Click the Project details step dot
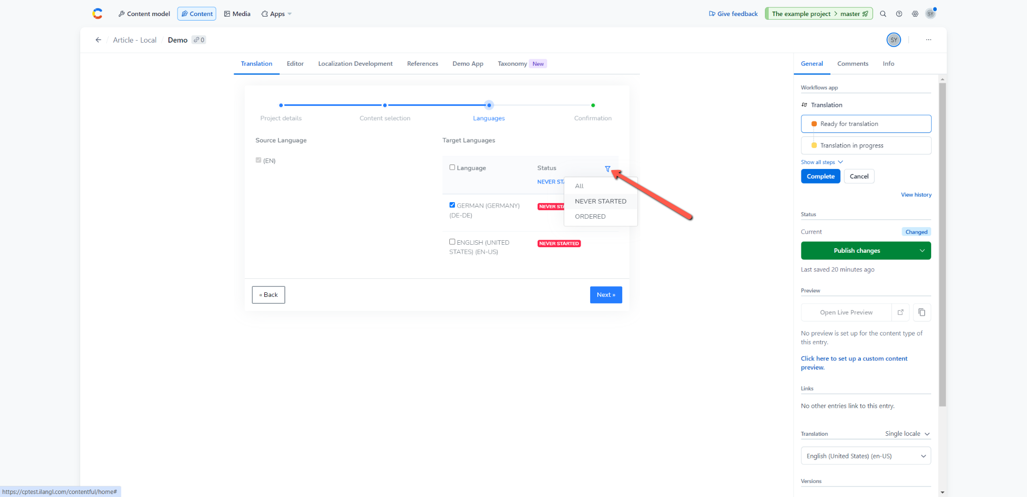Screen dimensions: 1027x497 coord(281,105)
